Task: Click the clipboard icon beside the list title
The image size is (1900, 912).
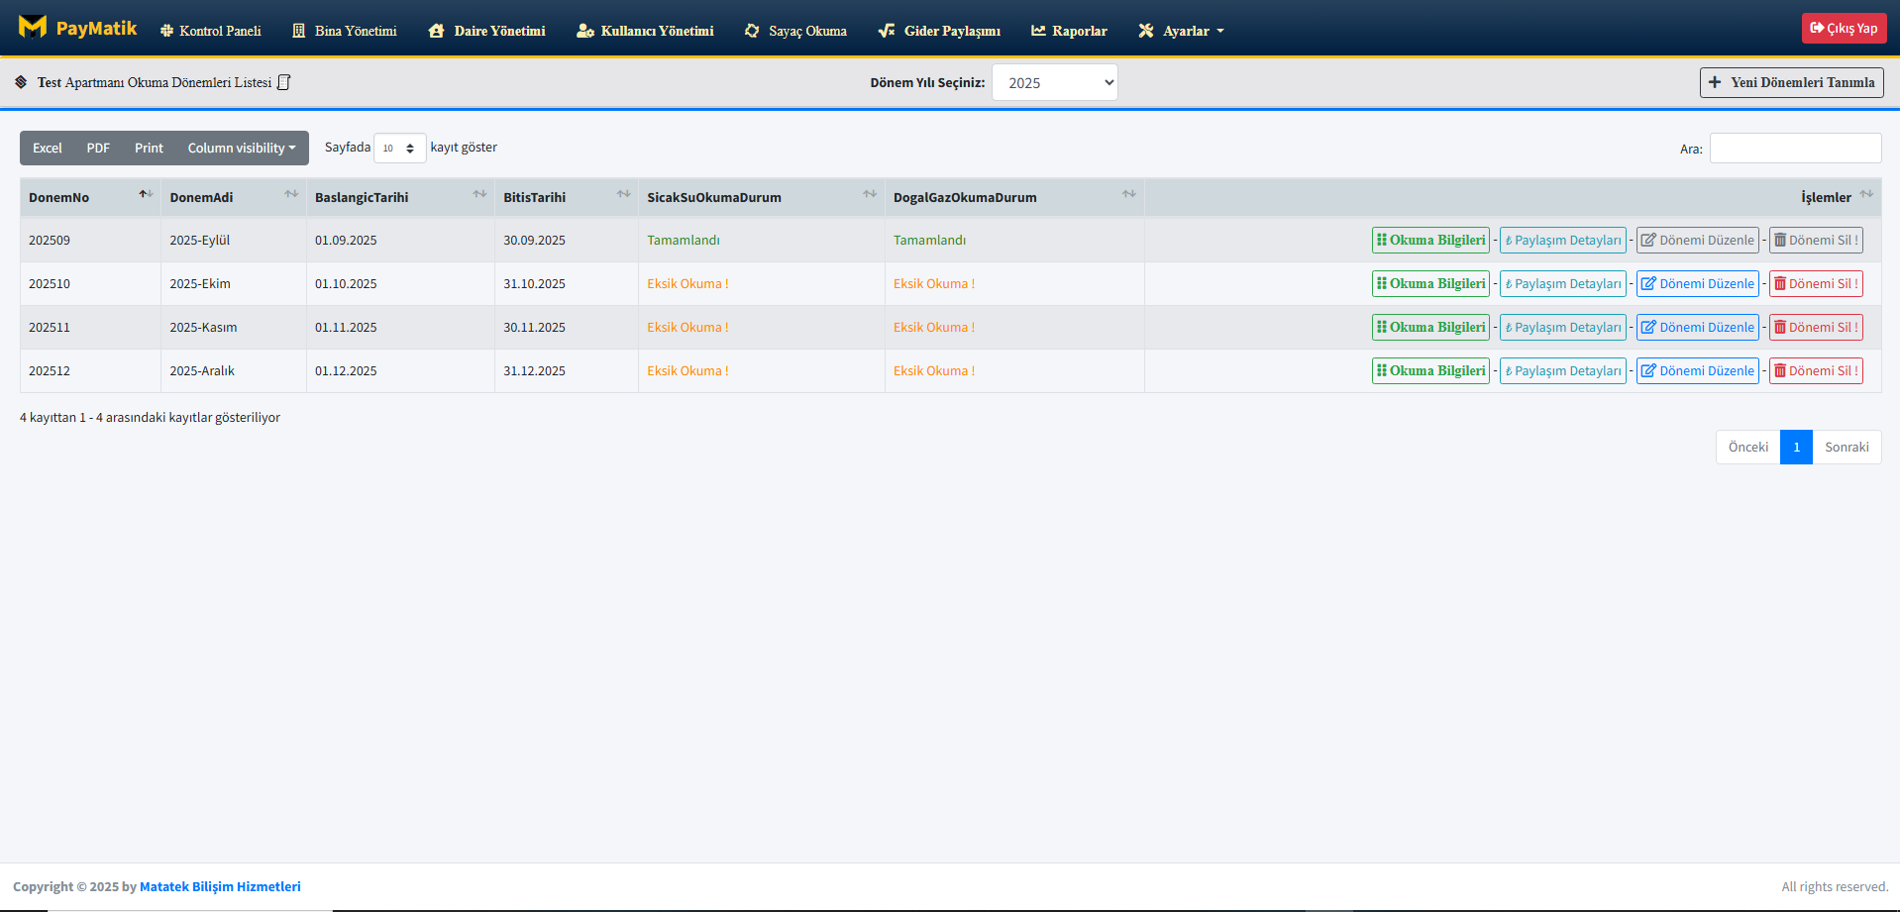Action: (283, 82)
